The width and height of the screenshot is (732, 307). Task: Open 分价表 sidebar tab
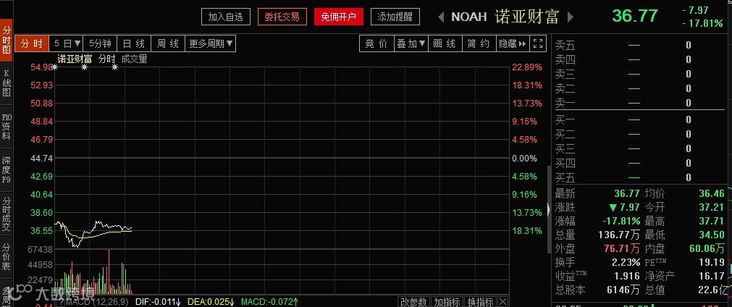7,256
